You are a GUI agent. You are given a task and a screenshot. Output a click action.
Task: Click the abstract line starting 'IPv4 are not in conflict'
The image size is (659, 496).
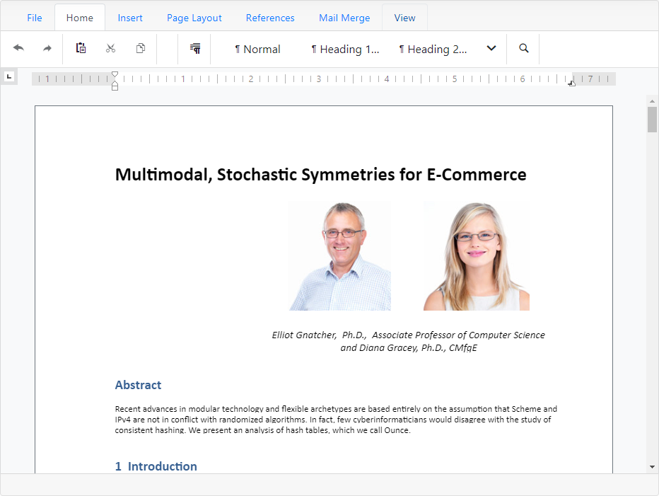333,420
